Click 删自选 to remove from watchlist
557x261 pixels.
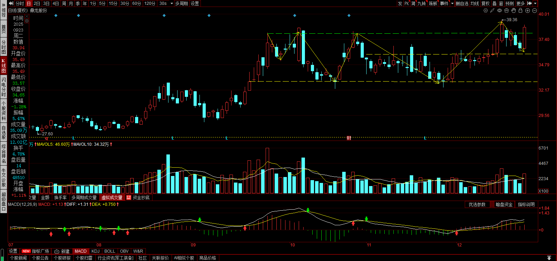[x=462, y=3]
